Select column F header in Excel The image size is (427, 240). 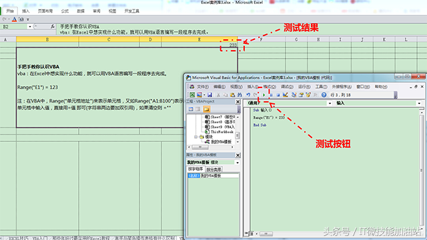262,39
